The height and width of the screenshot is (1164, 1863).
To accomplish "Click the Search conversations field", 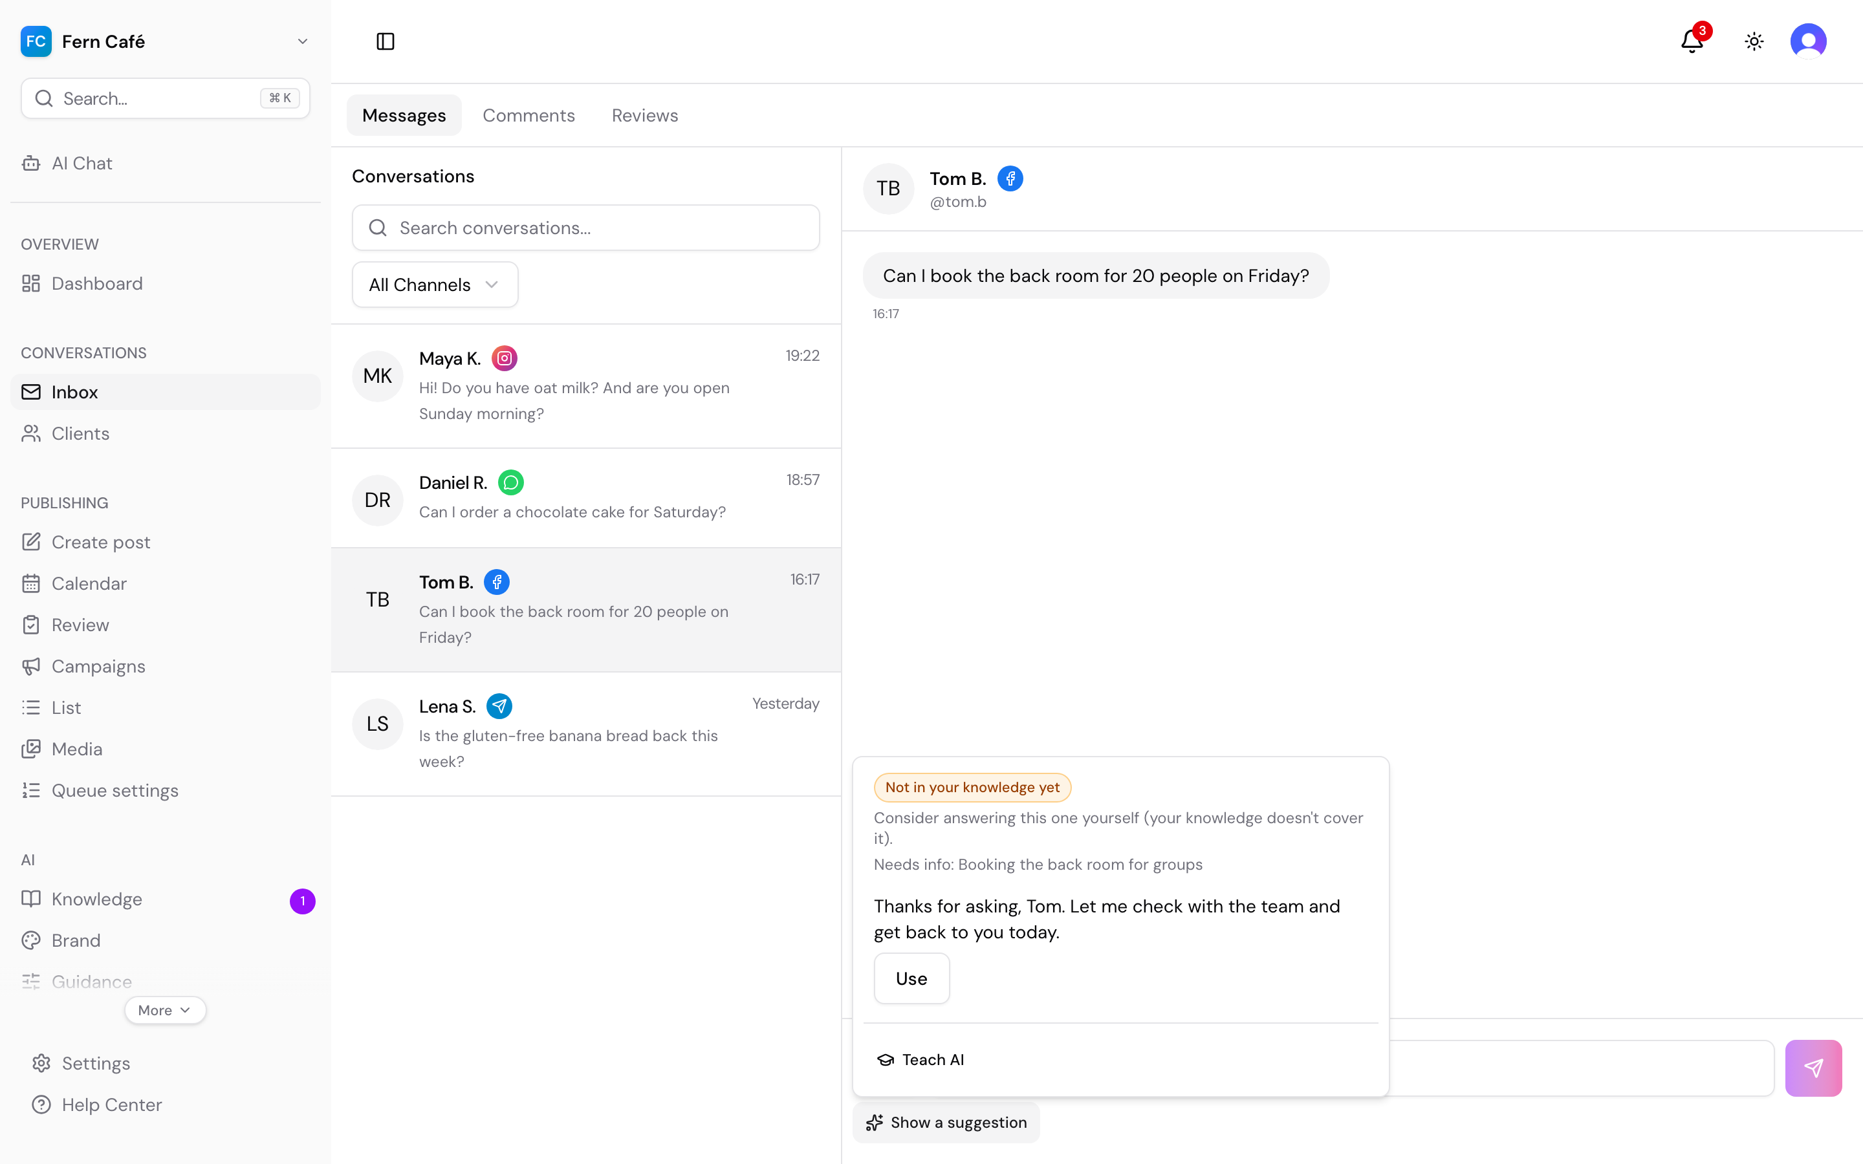I will pyautogui.click(x=586, y=228).
